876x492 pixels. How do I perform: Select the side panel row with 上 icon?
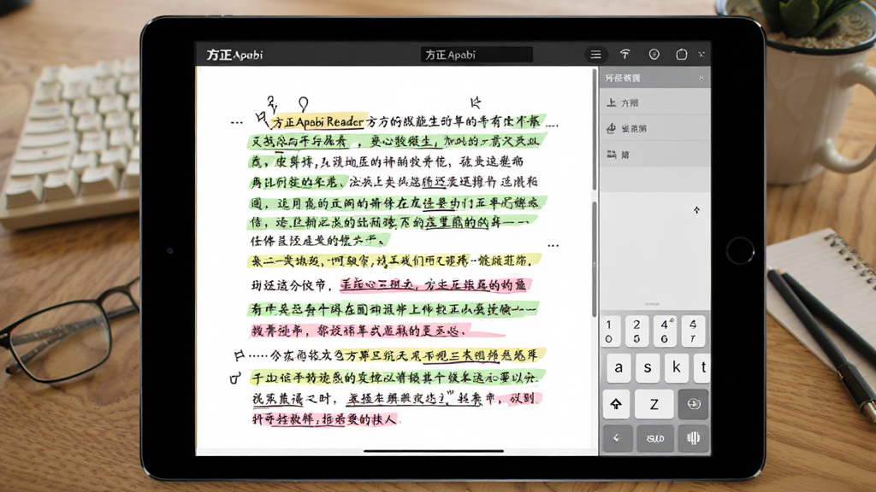click(654, 102)
